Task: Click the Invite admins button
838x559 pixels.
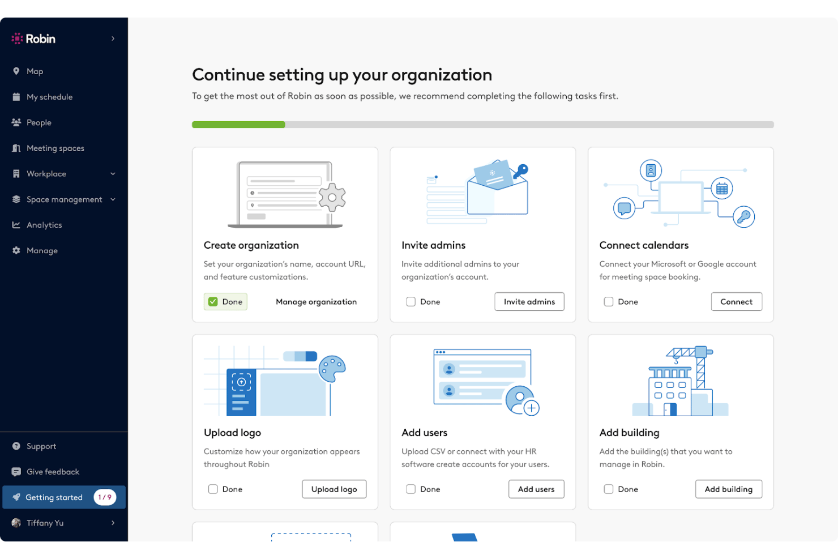Action: 529,302
